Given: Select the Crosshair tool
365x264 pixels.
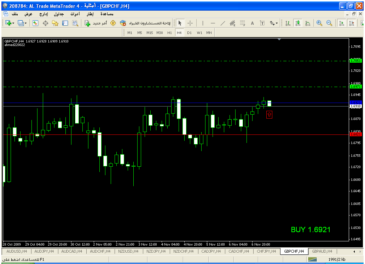Looking at the screenshot, I should click(x=190, y=23).
